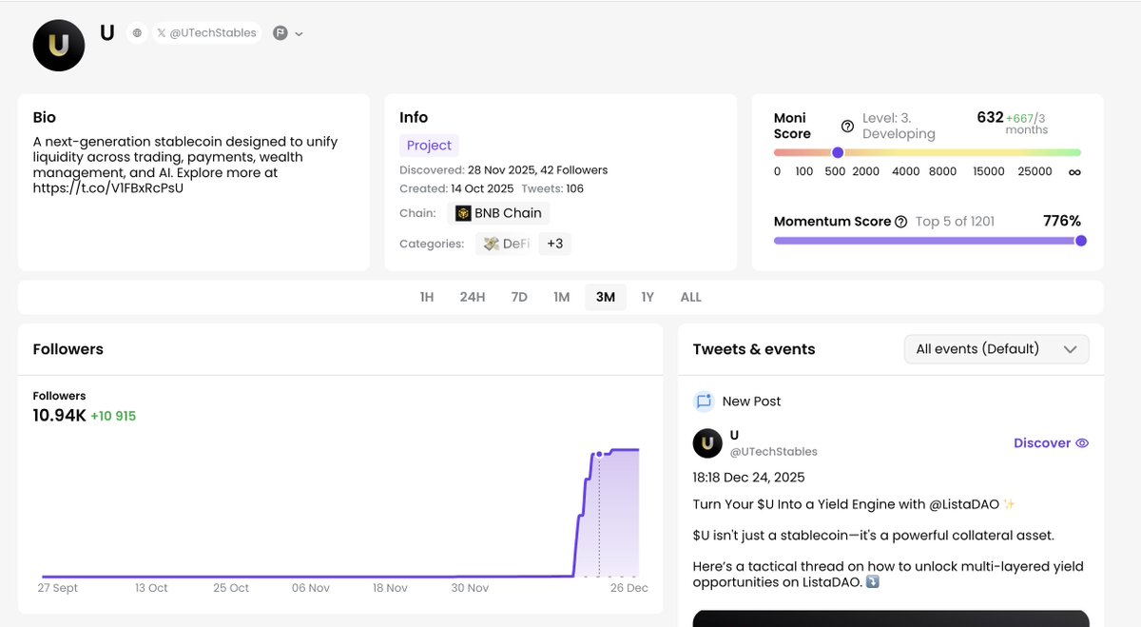Click the tweet media preview thumbnail
Screen dimensions: 1141x627
(x=891, y=618)
